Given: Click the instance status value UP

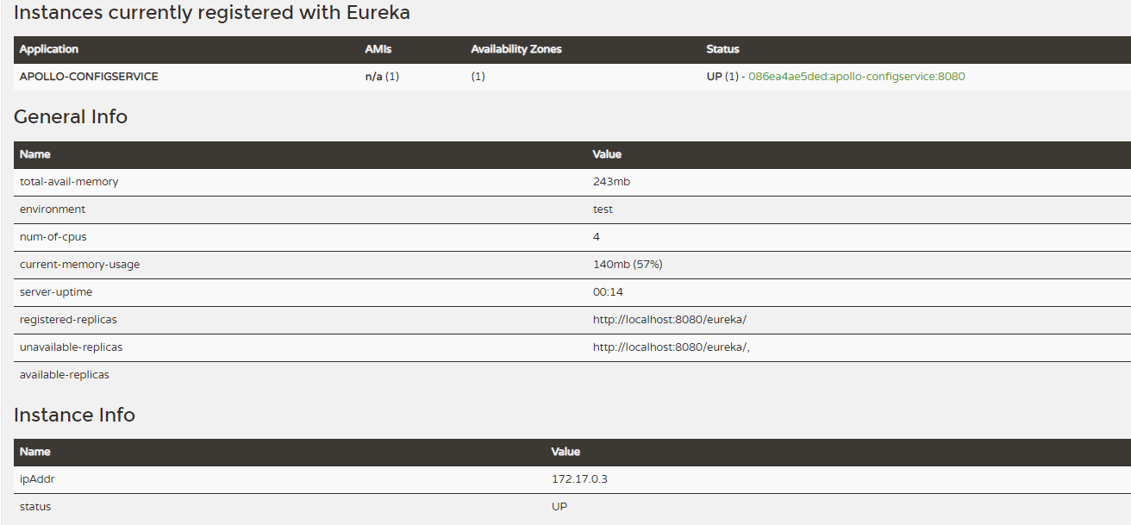Looking at the screenshot, I should (559, 507).
